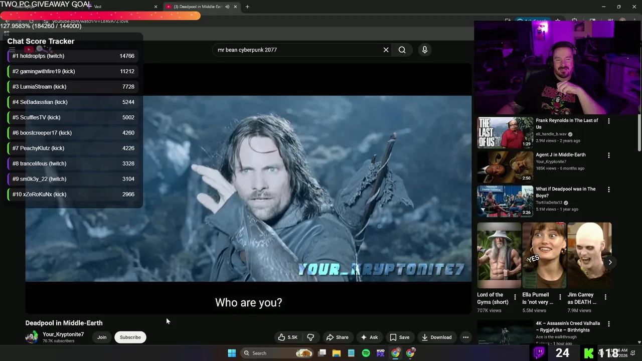Viewport: 642px width, 361px height.
Task: Open the HUD FX taskbar app
Action: click(381, 353)
